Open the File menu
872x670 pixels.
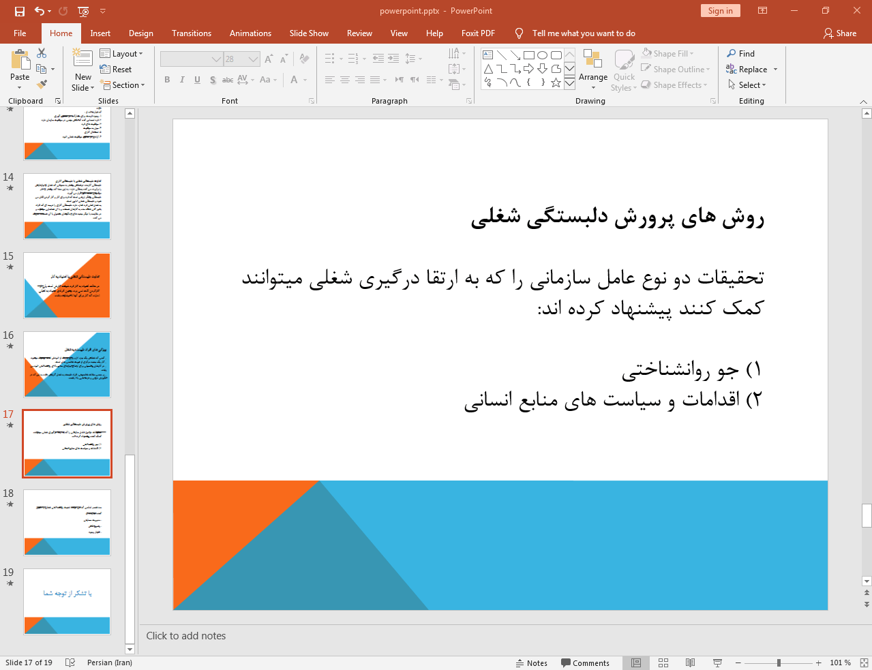pyautogui.click(x=20, y=33)
